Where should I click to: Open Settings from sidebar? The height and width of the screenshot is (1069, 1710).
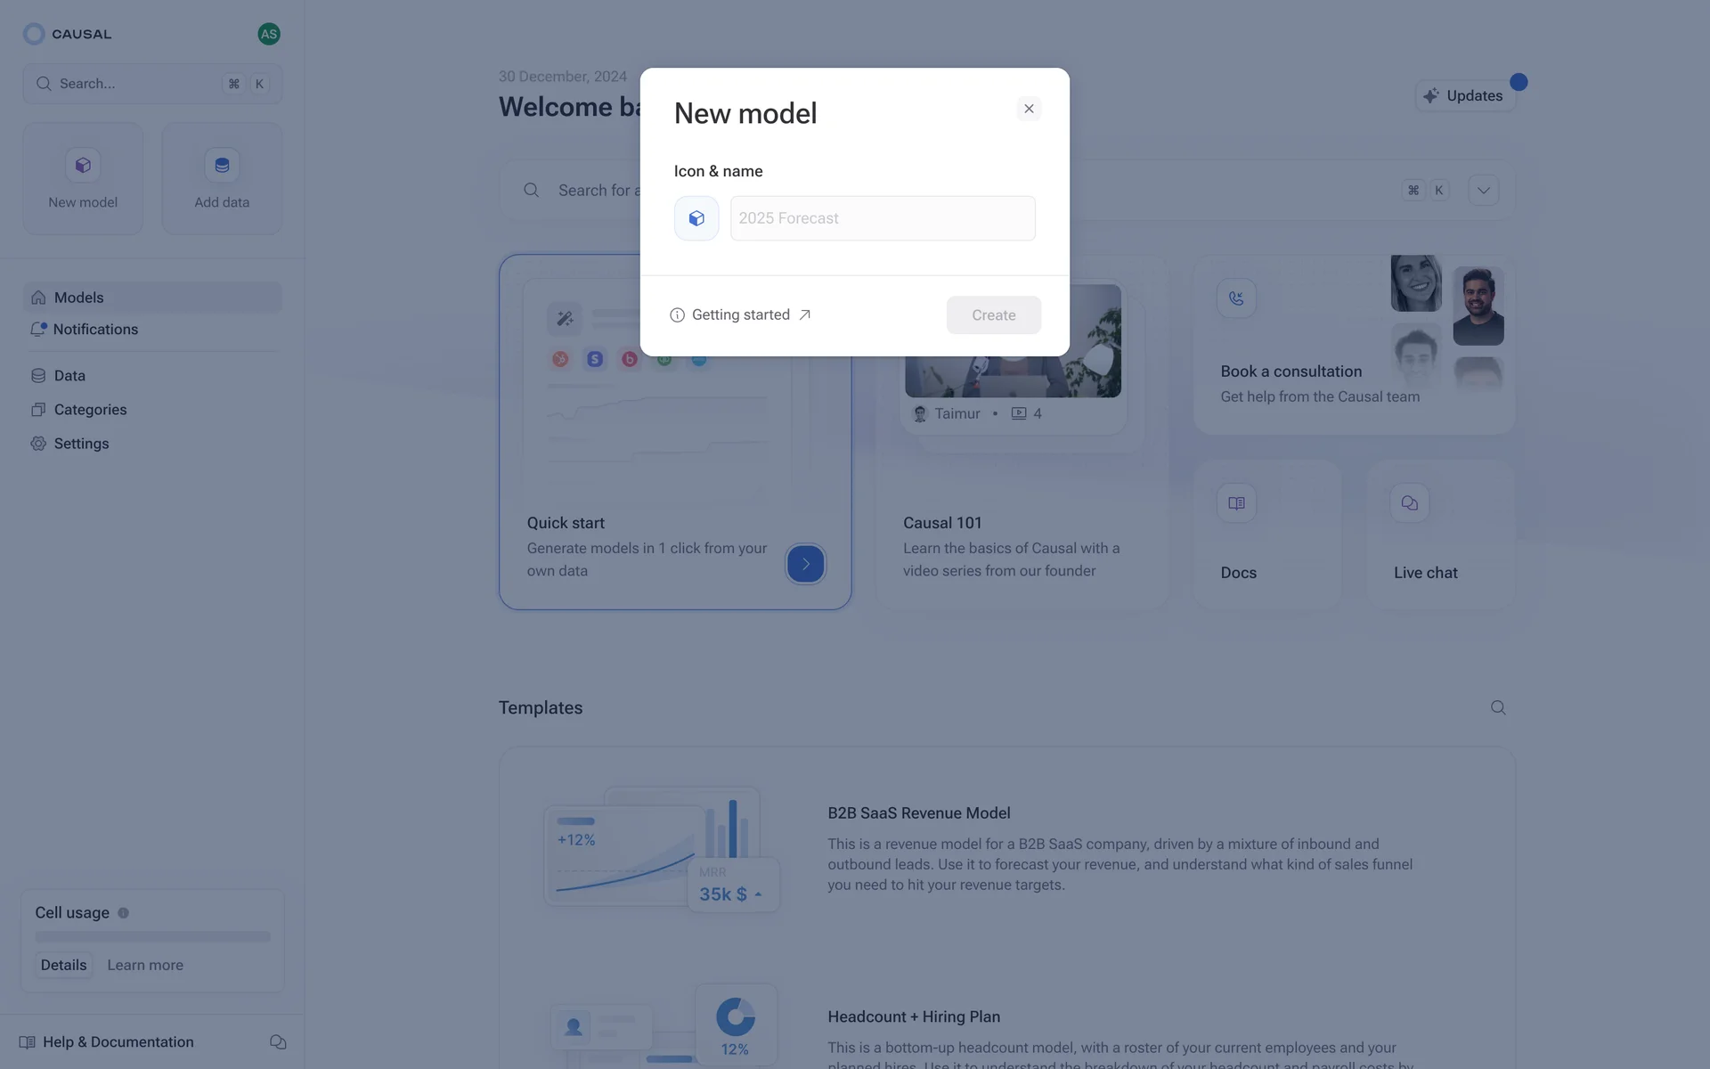pyautogui.click(x=81, y=444)
